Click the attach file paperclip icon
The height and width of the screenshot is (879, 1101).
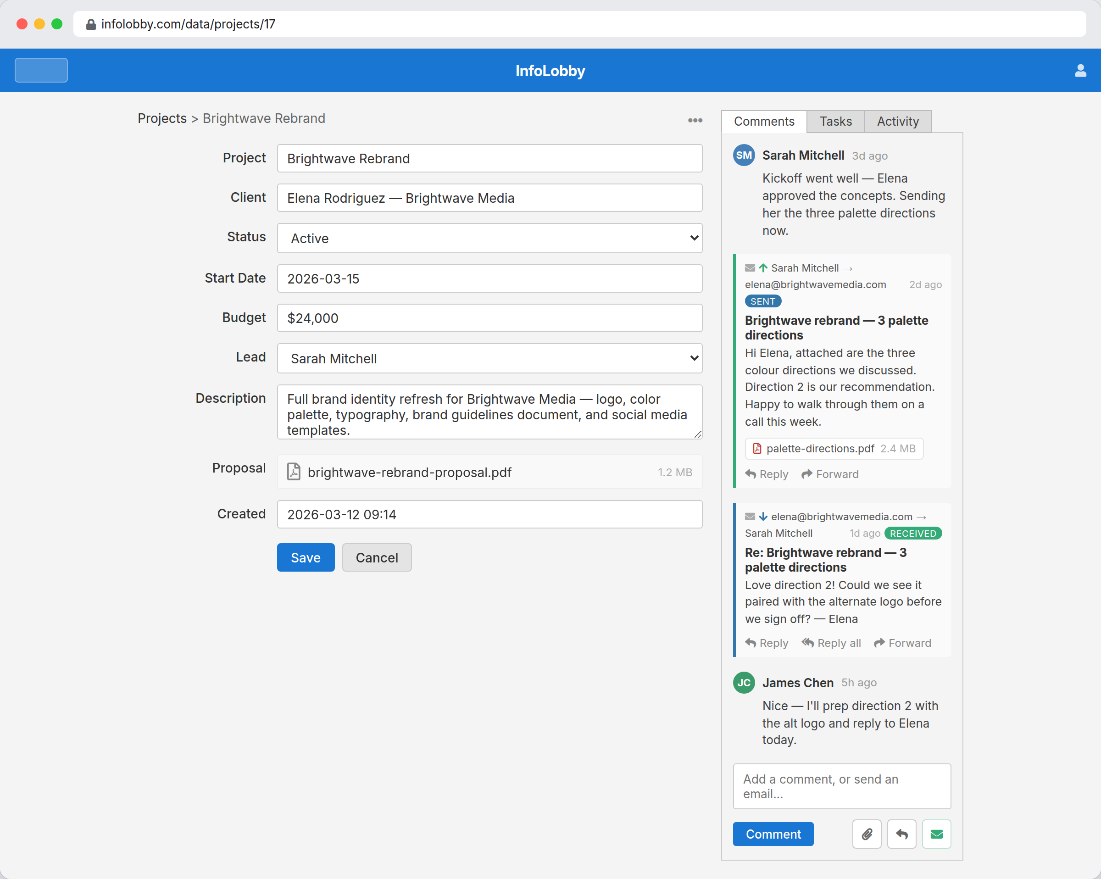click(867, 834)
